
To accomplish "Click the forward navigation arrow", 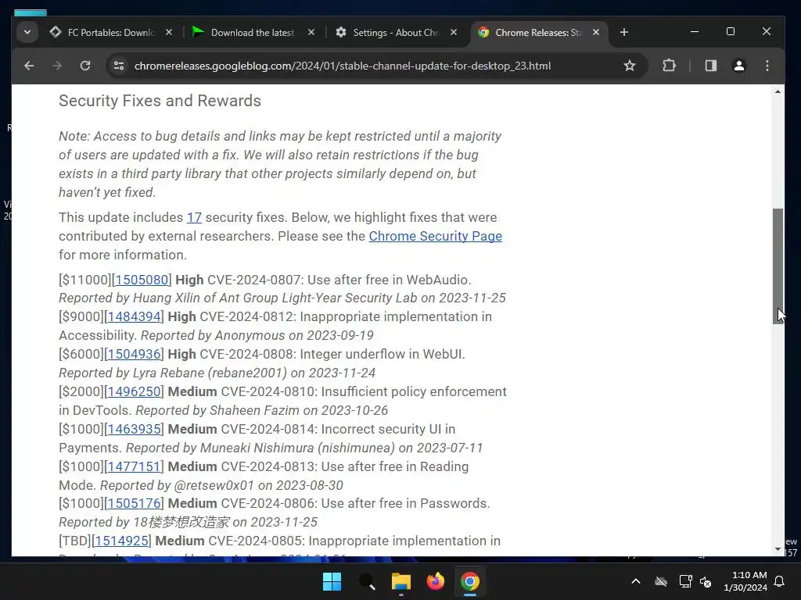I will tap(56, 66).
